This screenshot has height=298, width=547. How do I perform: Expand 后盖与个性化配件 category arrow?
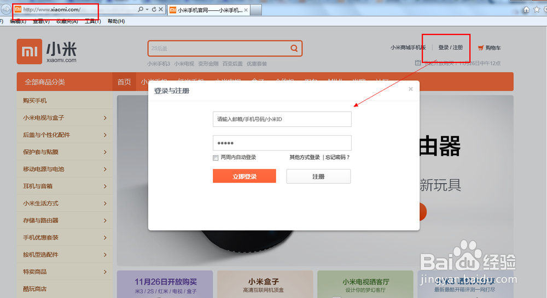[x=105, y=135]
